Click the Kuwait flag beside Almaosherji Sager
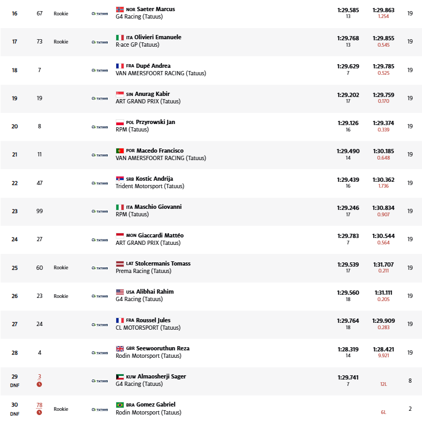Viewport: 422px width, 423px height. click(x=119, y=377)
